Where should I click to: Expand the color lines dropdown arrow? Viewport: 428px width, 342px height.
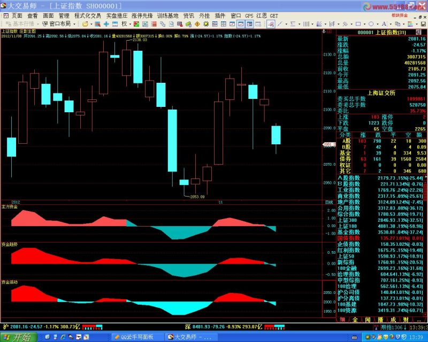coord(417,24)
